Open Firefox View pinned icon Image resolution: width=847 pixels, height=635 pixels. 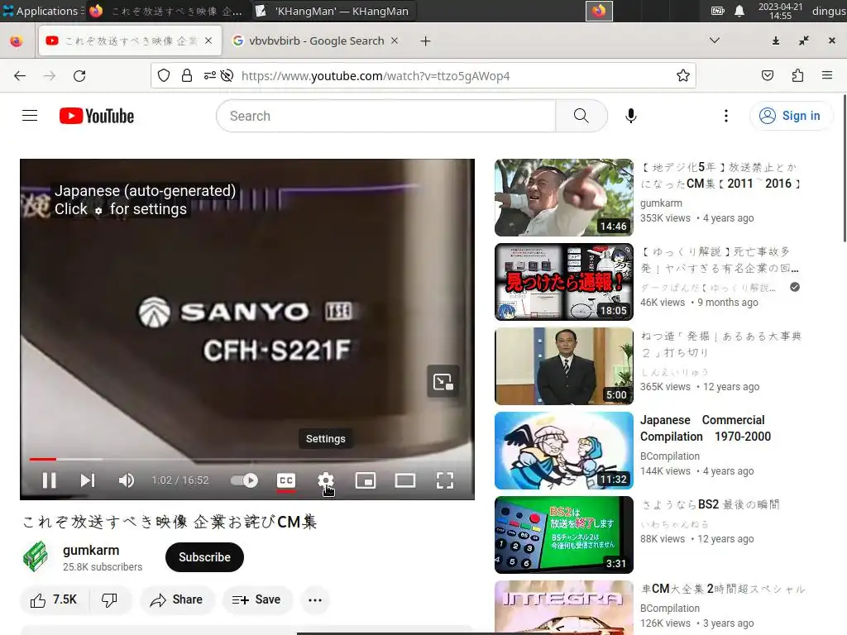[17, 41]
